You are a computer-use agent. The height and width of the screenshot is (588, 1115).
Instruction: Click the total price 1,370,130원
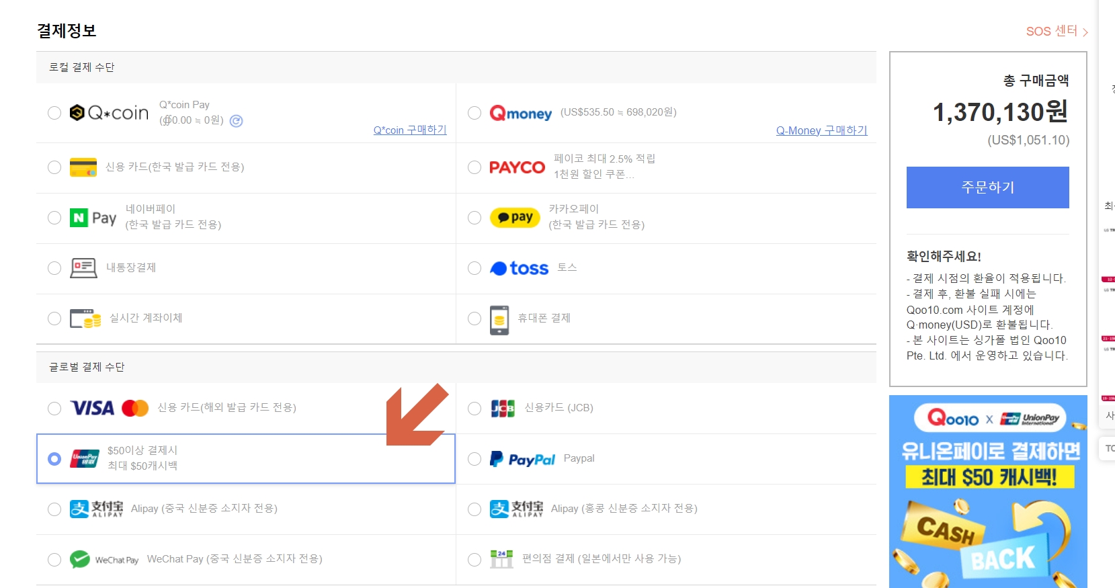tap(1001, 112)
